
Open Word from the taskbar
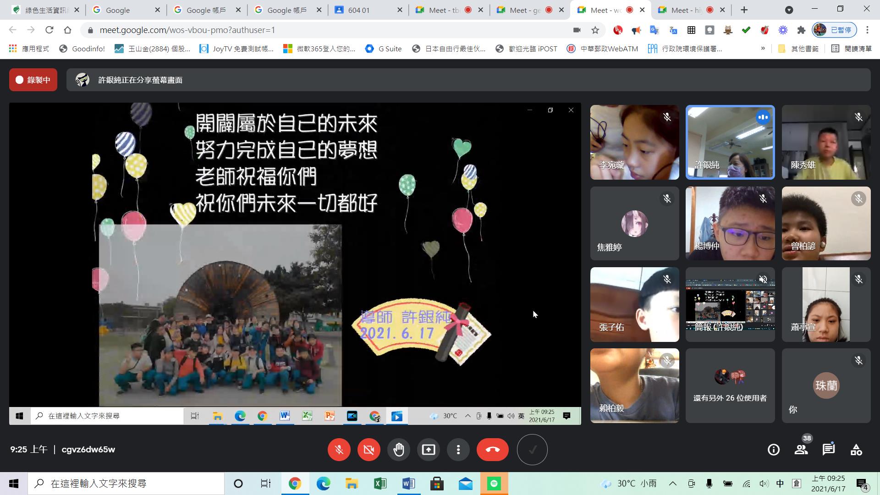pos(408,484)
